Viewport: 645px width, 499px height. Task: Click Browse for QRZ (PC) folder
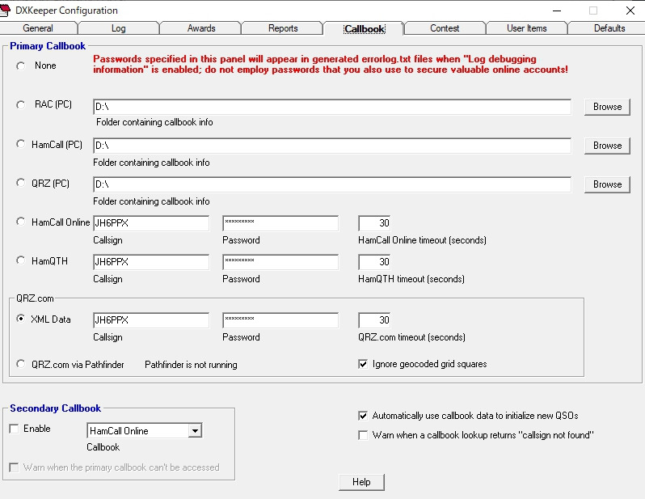pos(607,184)
